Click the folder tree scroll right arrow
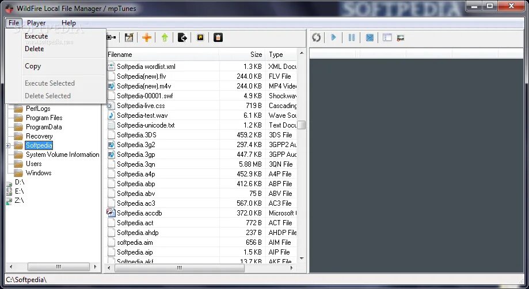Screen dimensions: 529x289 [95, 267]
